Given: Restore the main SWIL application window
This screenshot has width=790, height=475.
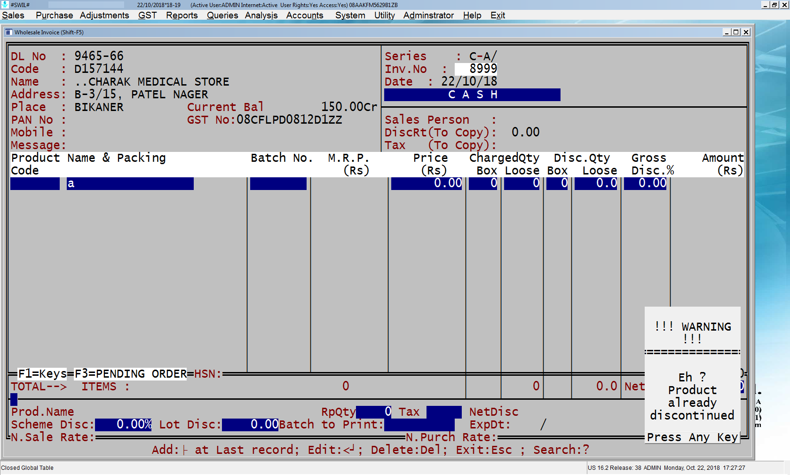Looking at the screenshot, I should coord(774,5).
